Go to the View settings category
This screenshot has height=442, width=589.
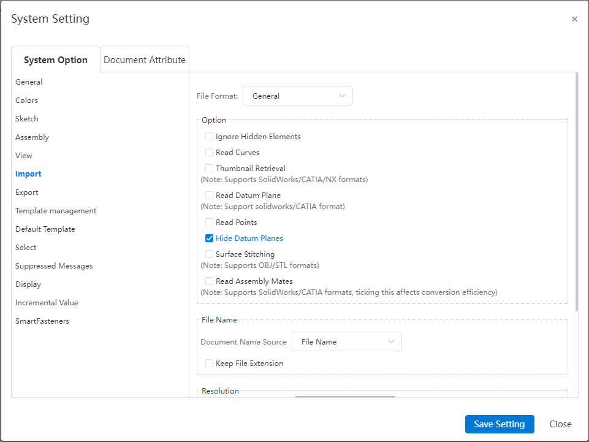tap(24, 156)
